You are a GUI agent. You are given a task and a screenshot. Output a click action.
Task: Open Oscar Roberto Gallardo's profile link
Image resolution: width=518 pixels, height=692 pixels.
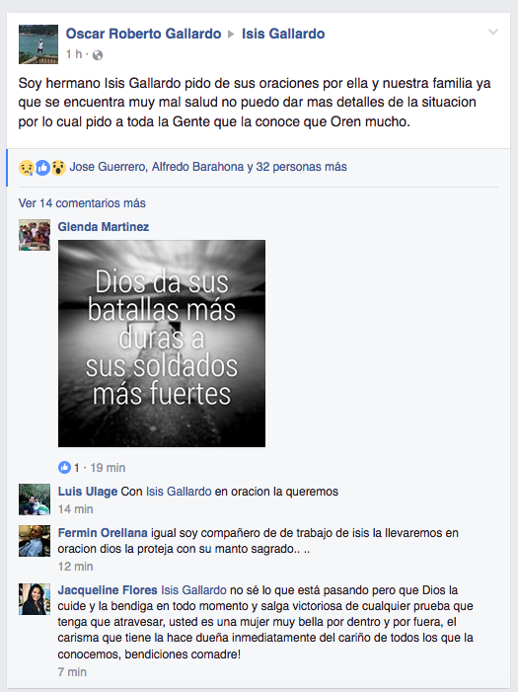click(143, 34)
